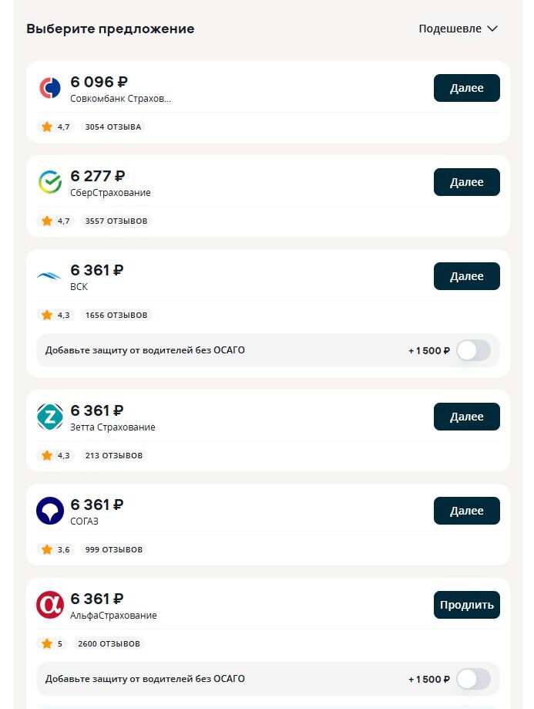Image resolution: width=534 pixels, height=709 pixels.
Task: Click the star rating icon for Совкомбанк
Action: pos(47,127)
